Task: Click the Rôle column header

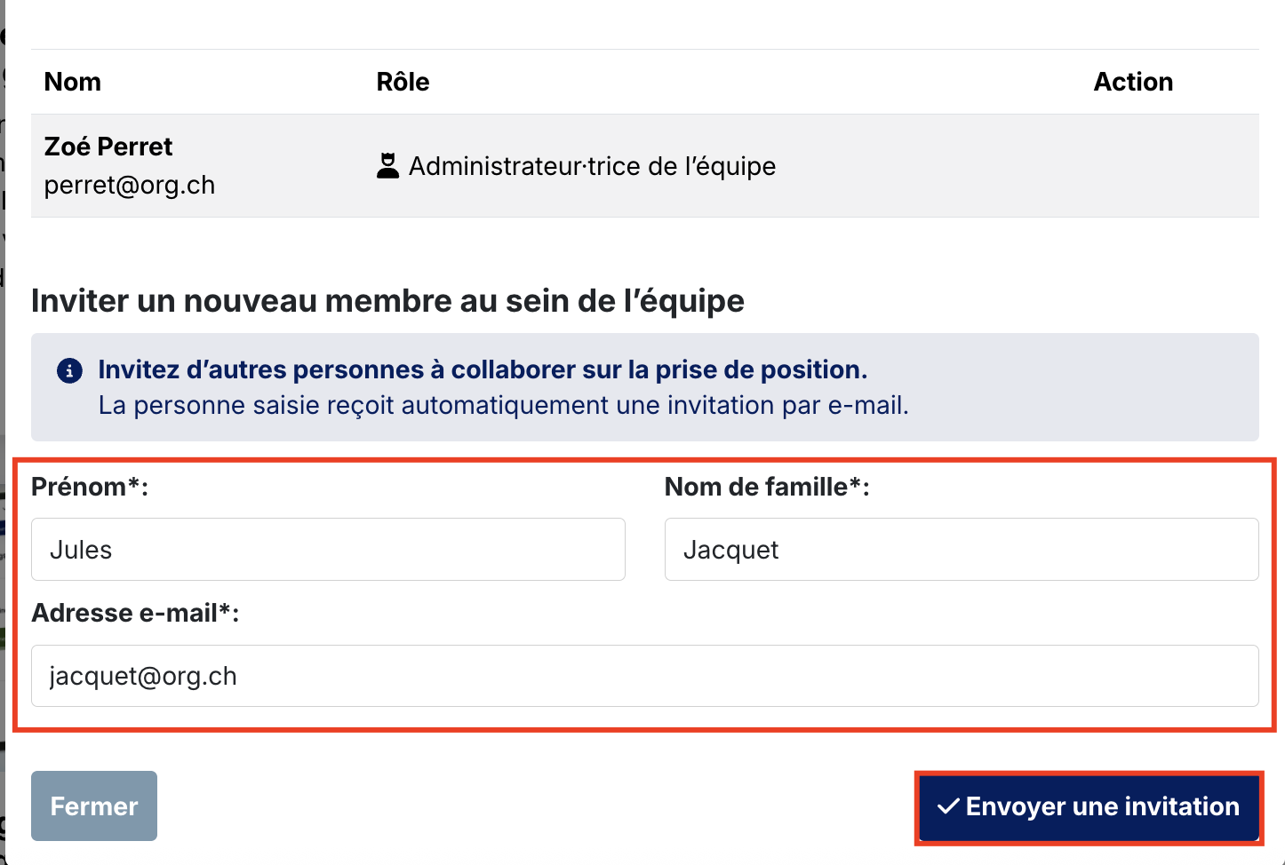Action: (403, 82)
